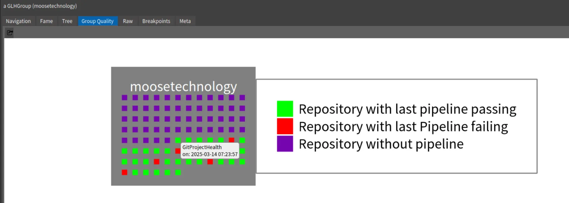This screenshot has height=203, width=569.
Task: Click the green square right of the GitProjectHealth tooltip
Action: pyautogui.click(x=242, y=151)
